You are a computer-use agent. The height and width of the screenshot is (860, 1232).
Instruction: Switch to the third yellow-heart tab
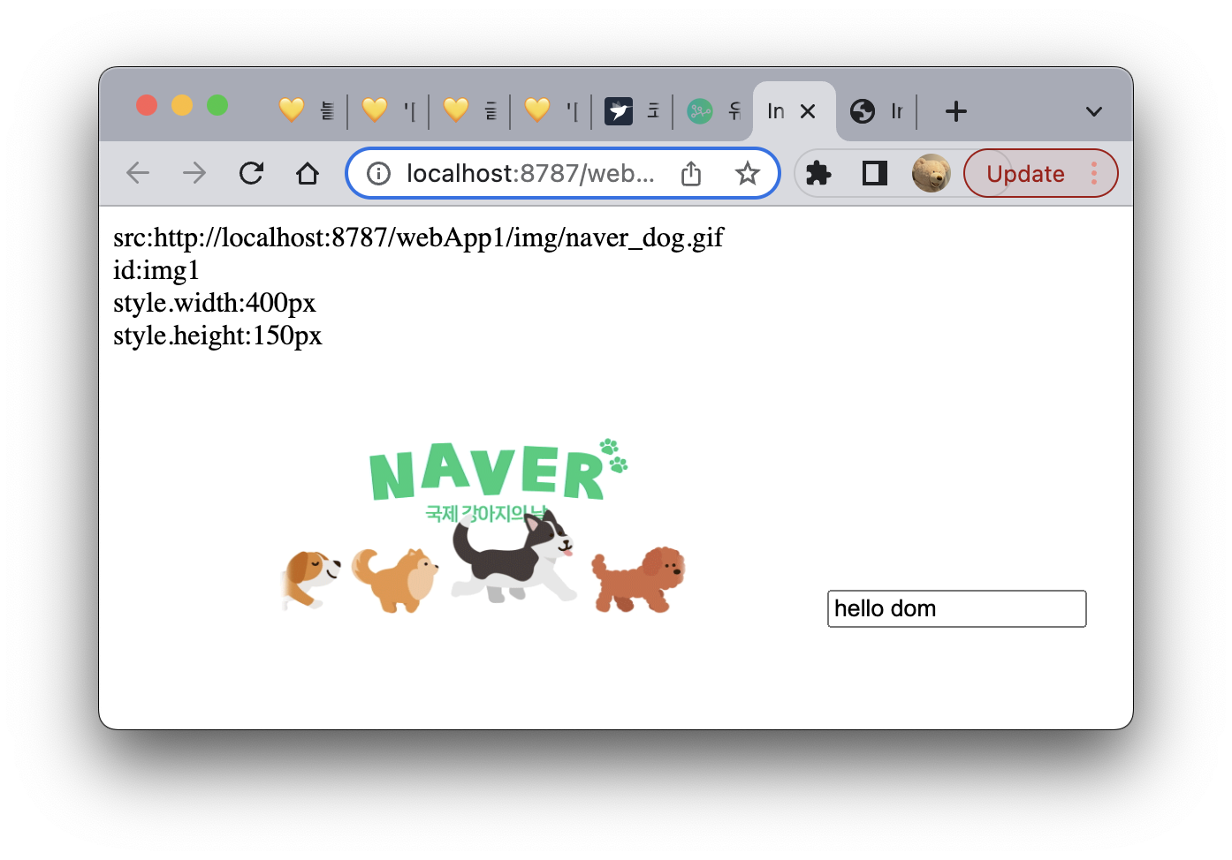pyautogui.click(x=469, y=111)
